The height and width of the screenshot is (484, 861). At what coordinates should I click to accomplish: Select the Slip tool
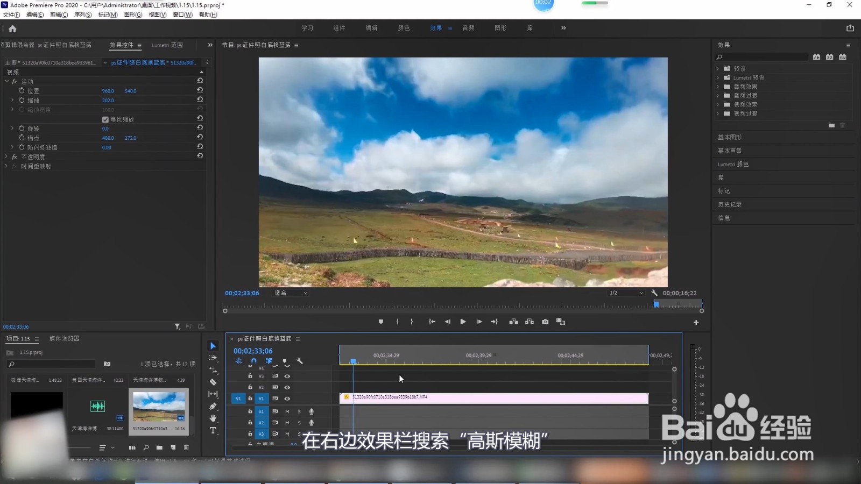(x=213, y=394)
